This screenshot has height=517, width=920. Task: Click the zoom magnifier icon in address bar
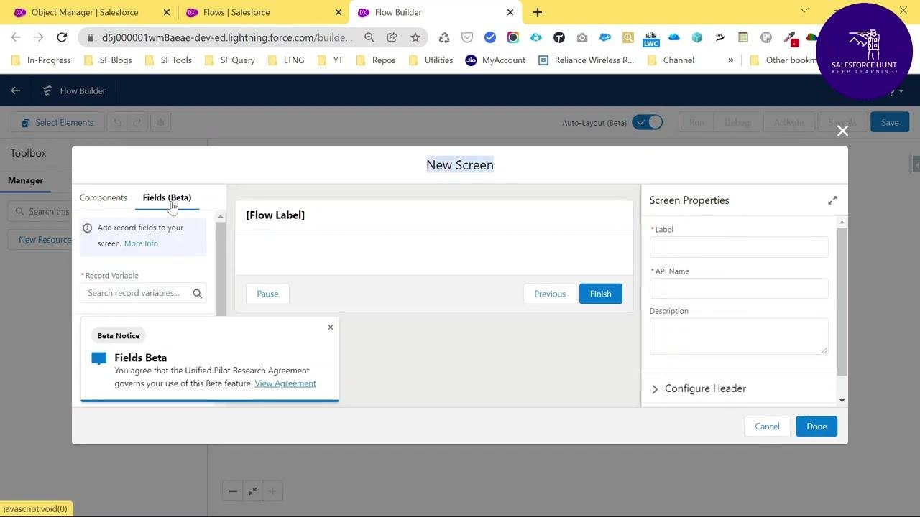[369, 37]
